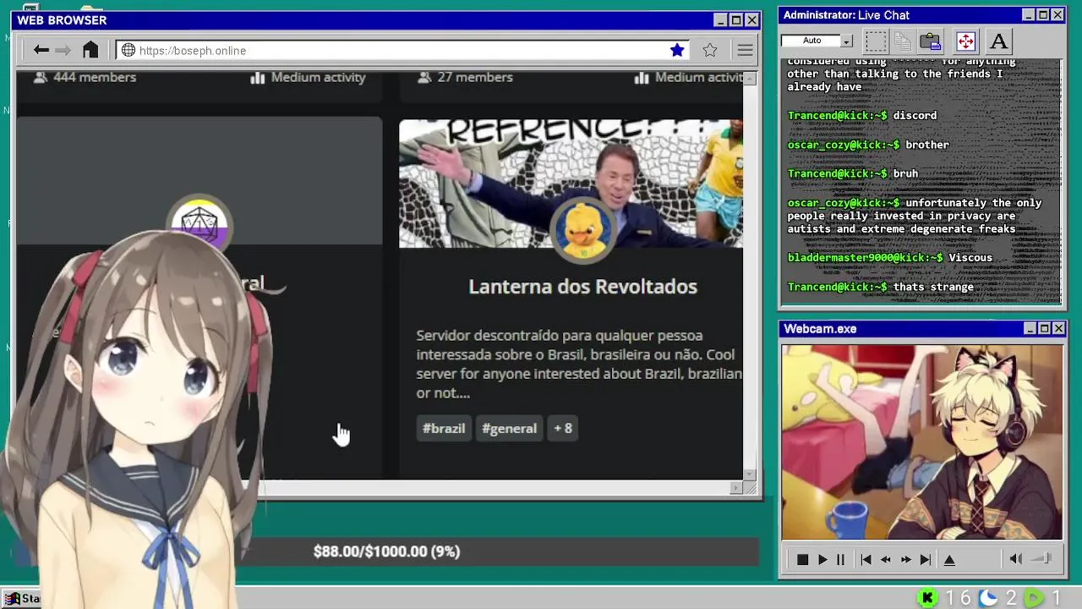Mute the Webcam.exe speaker icon
Image resolution: width=1082 pixels, height=609 pixels.
[x=1015, y=559]
